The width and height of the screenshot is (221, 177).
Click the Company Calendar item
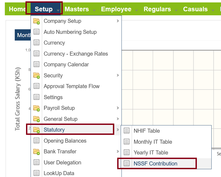tap(66, 64)
